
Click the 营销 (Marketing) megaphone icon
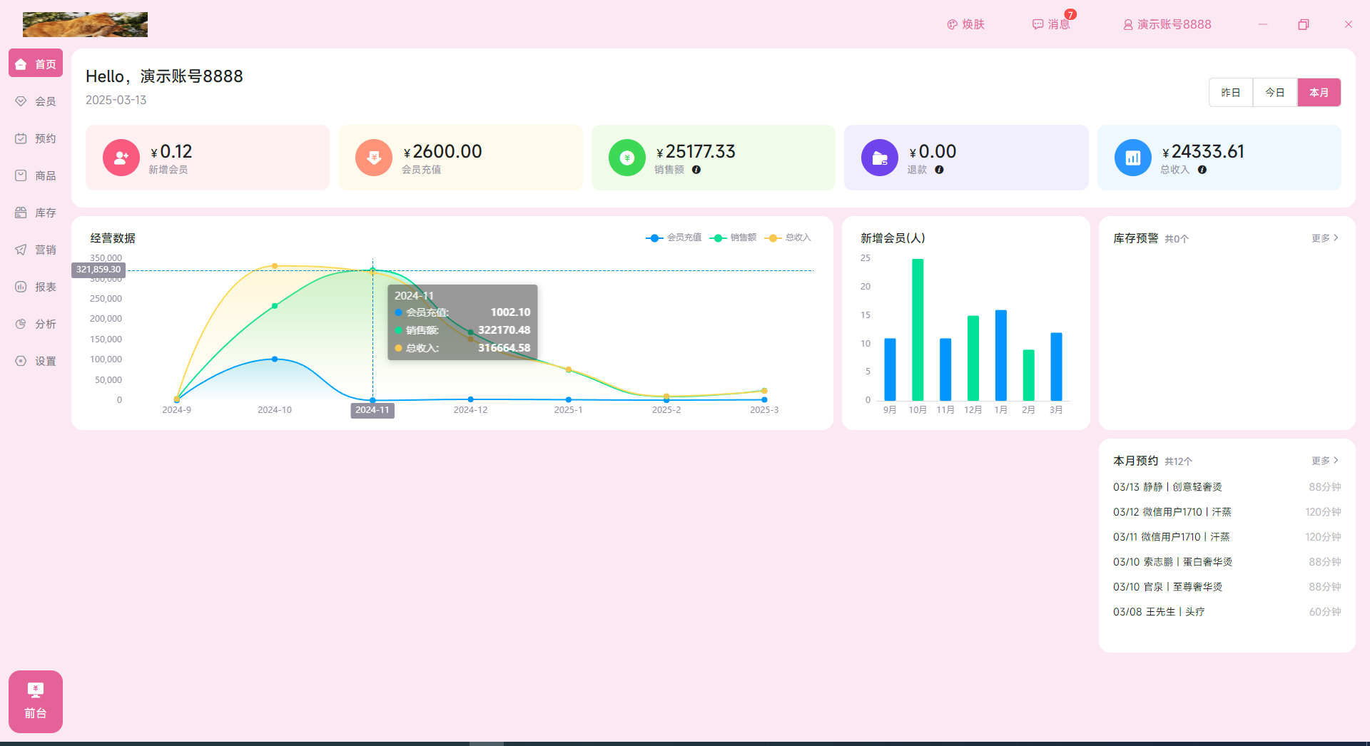[x=21, y=250]
